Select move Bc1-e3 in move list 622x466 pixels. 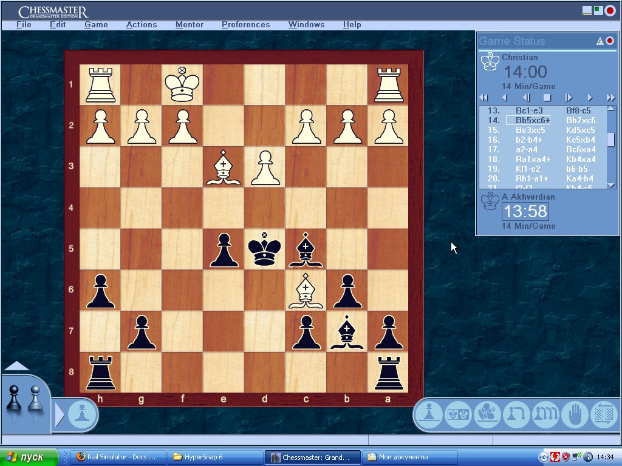click(529, 110)
